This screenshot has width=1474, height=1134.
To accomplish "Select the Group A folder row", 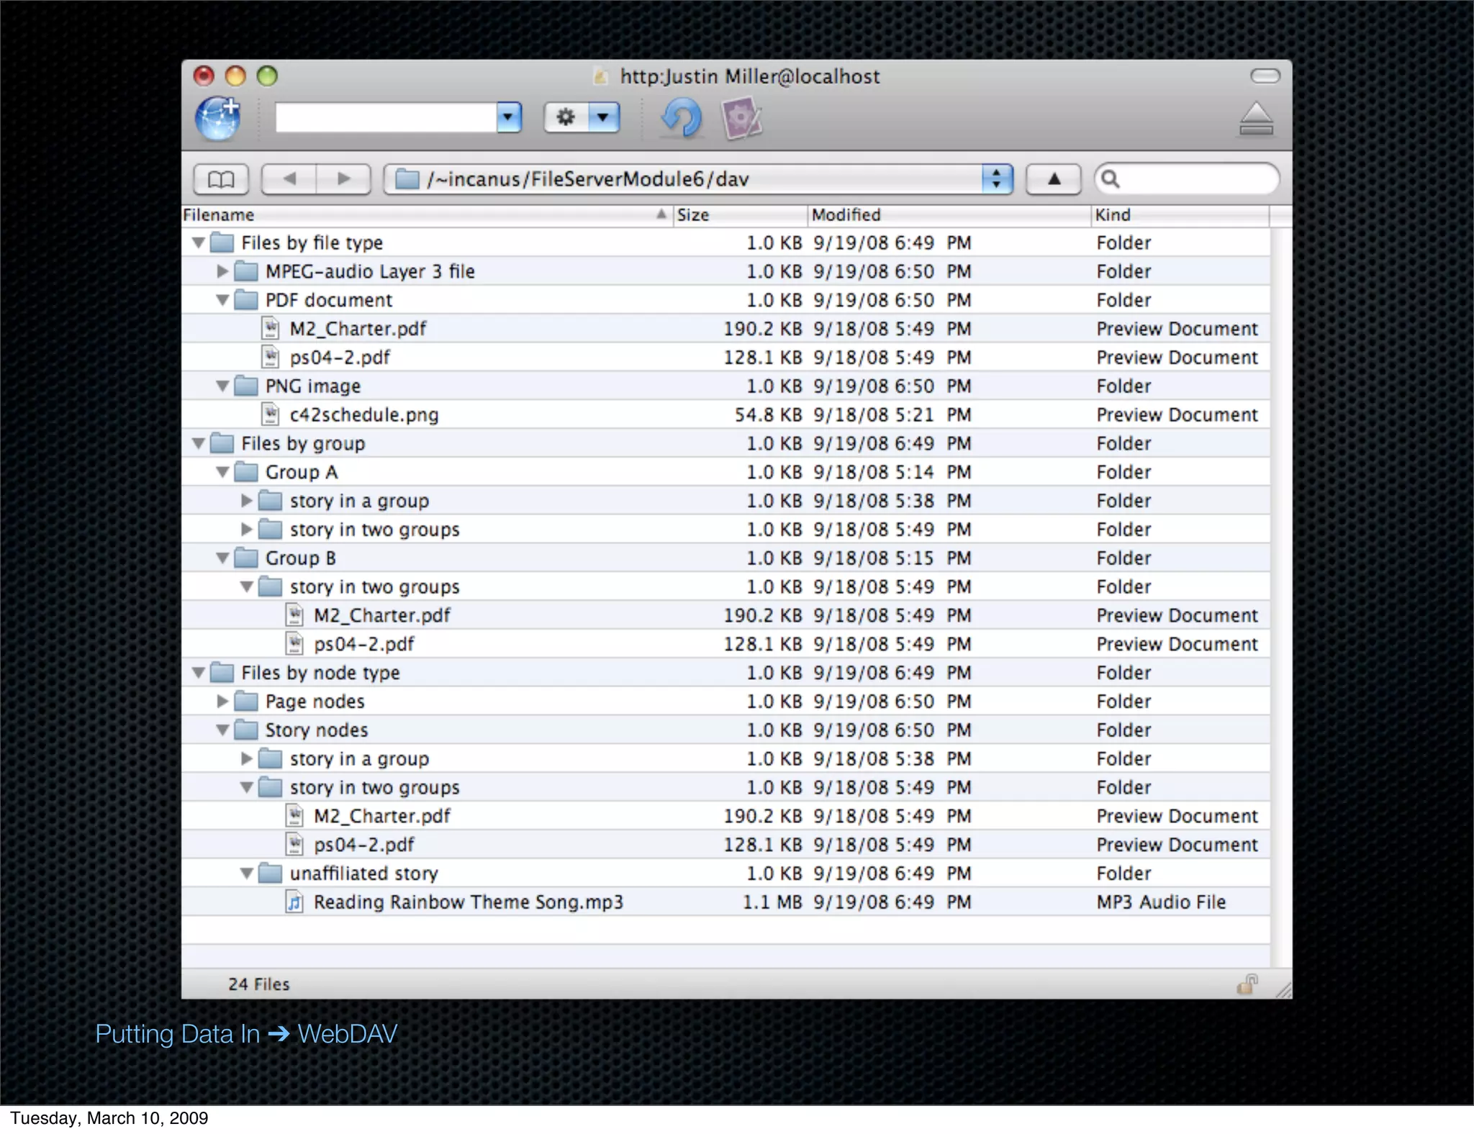I will point(725,472).
